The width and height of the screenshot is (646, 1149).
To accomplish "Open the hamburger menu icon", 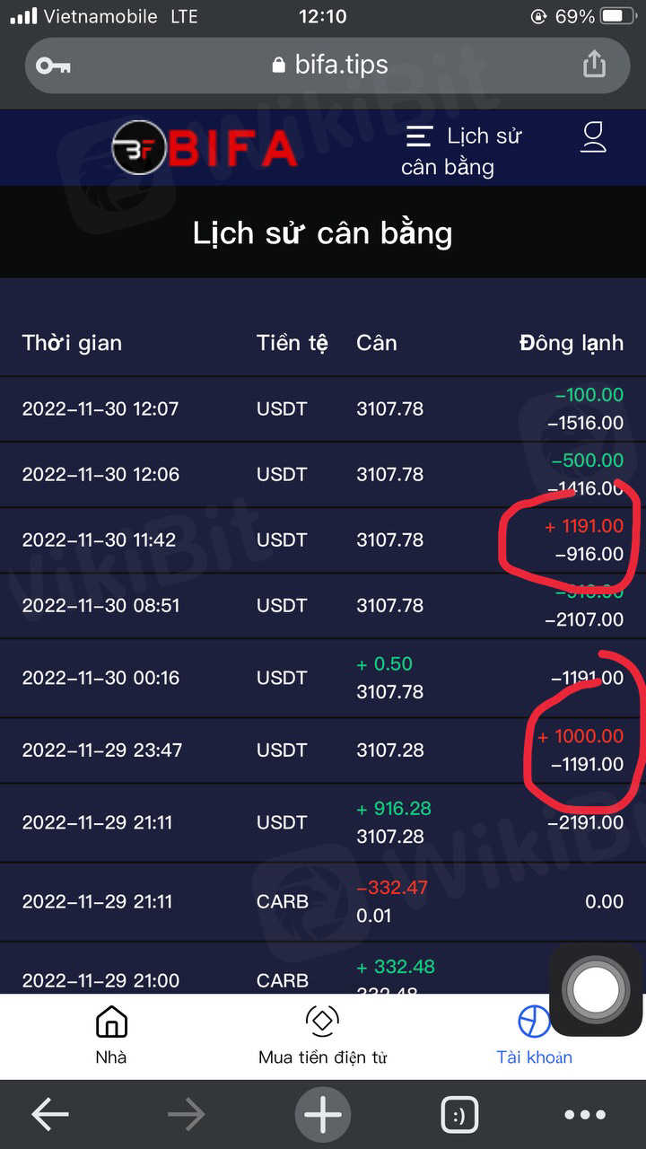I will [x=419, y=136].
